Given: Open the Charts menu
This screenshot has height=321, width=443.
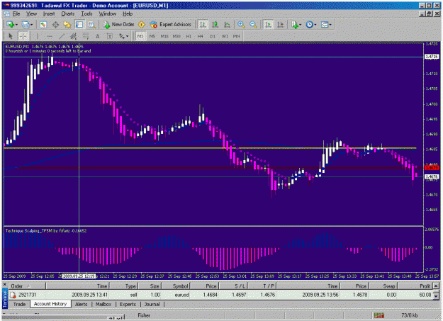Looking at the screenshot, I should pos(68,14).
